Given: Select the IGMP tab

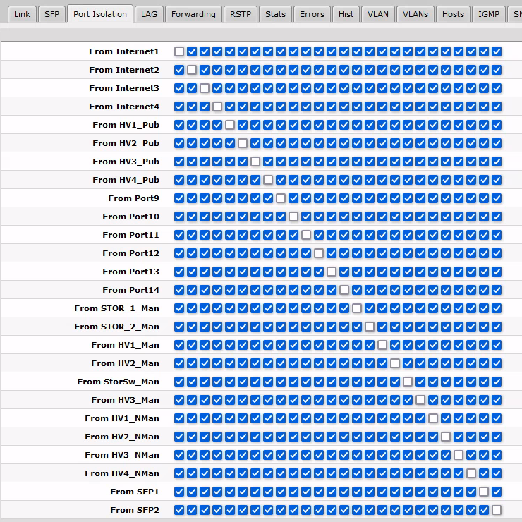Looking at the screenshot, I should pyautogui.click(x=489, y=14).
